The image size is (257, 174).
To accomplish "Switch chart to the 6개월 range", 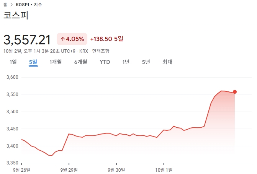I will click(x=80, y=62).
